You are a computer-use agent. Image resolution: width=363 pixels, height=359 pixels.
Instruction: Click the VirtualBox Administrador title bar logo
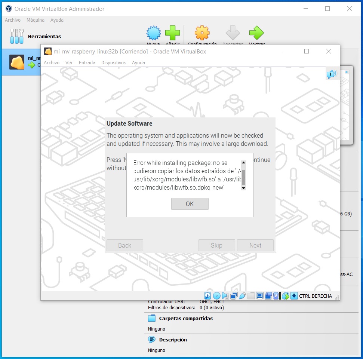[9, 9]
